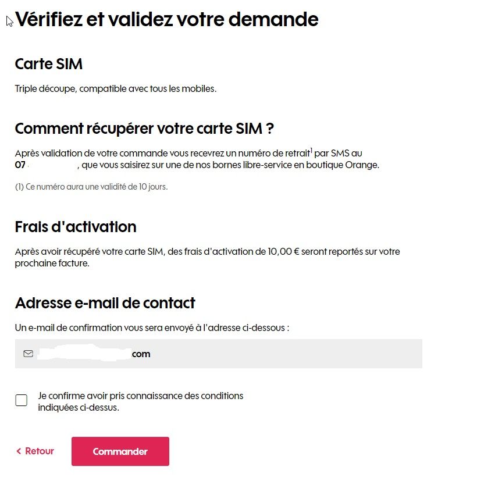Image resolution: width=477 pixels, height=484 pixels.
Task: Click the "Triple découpe" description text
Action: 116,90
